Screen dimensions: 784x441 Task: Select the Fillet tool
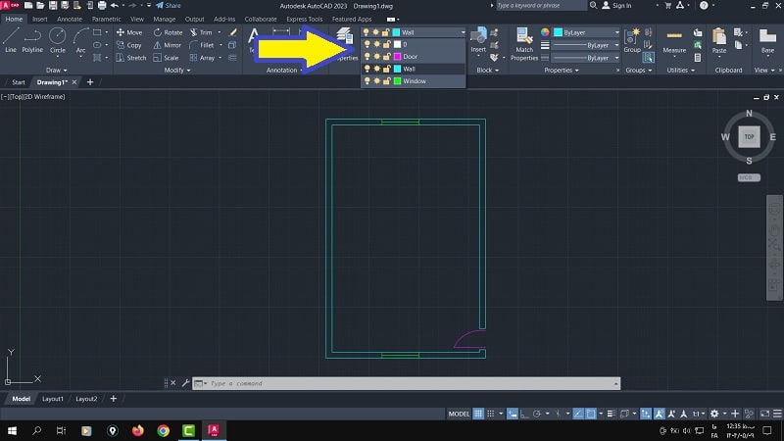tap(202, 45)
